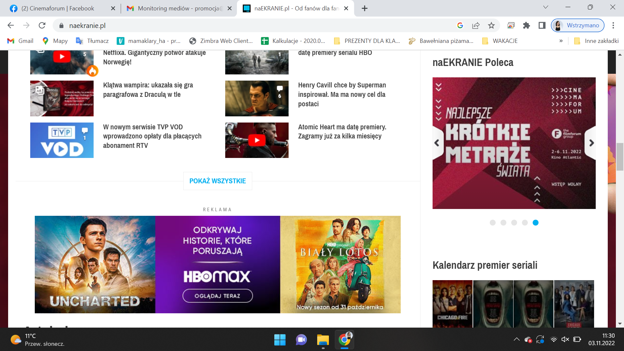Image resolution: width=624 pixels, height=351 pixels.
Task: Open the Krótkie Metraże Świata banner
Action: click(514, 143)
